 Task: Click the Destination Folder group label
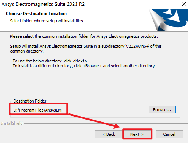coord(30,101)
